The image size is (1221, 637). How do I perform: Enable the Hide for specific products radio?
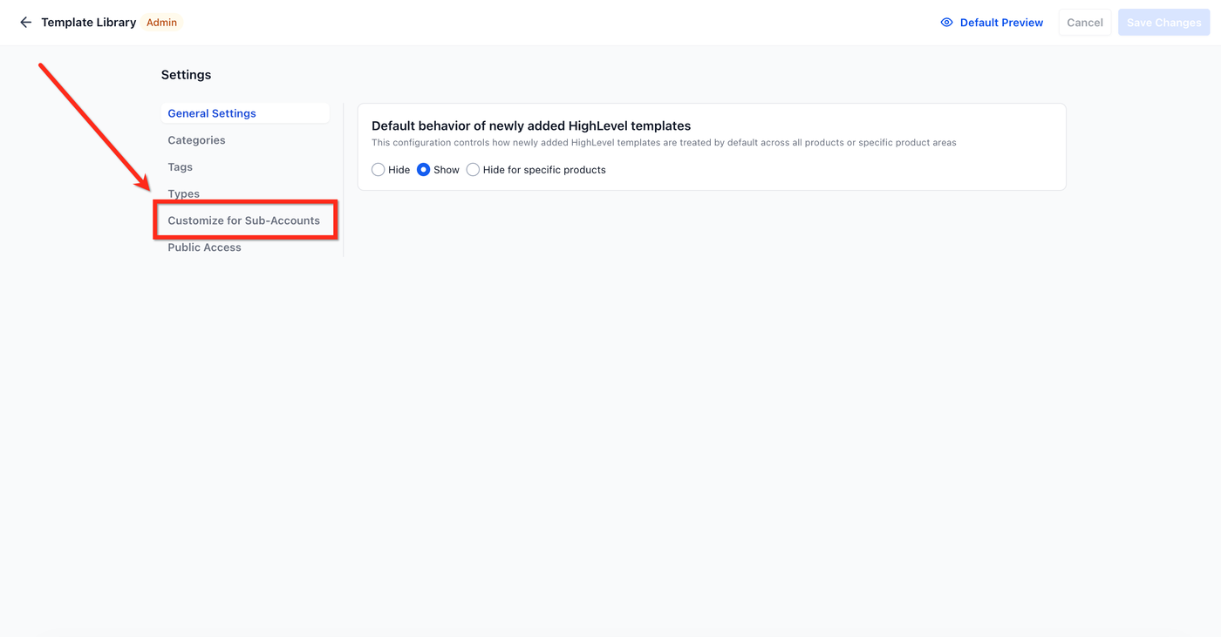(473, 170)
